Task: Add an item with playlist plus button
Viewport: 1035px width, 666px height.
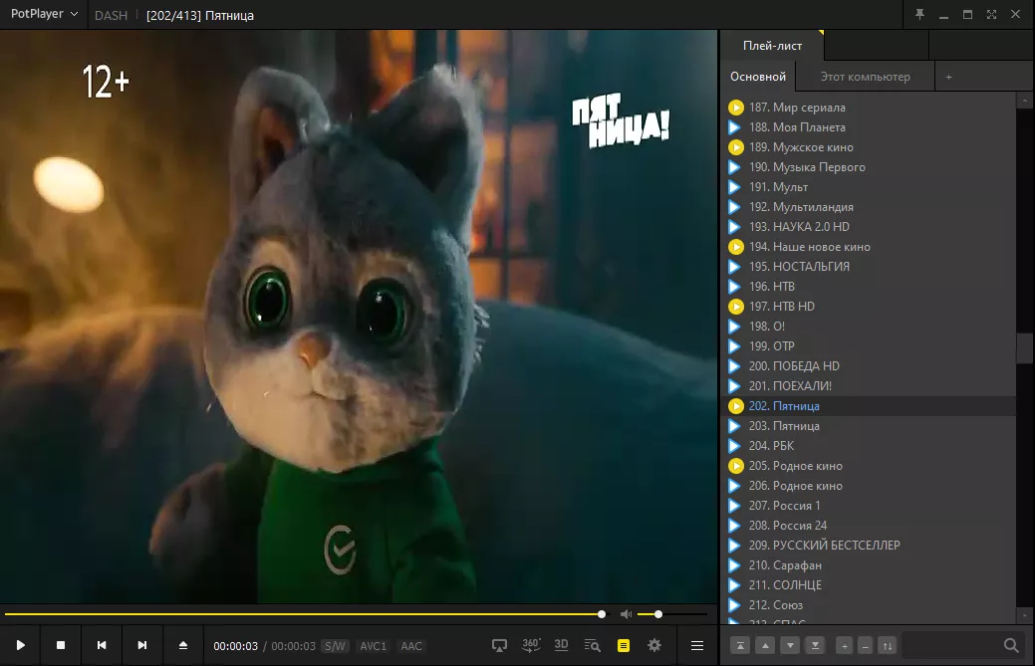Action: (x=845, y=646)
